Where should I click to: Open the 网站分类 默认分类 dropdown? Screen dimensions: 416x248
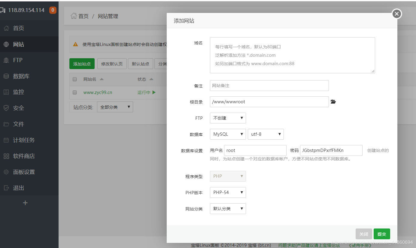coord(228,209)
